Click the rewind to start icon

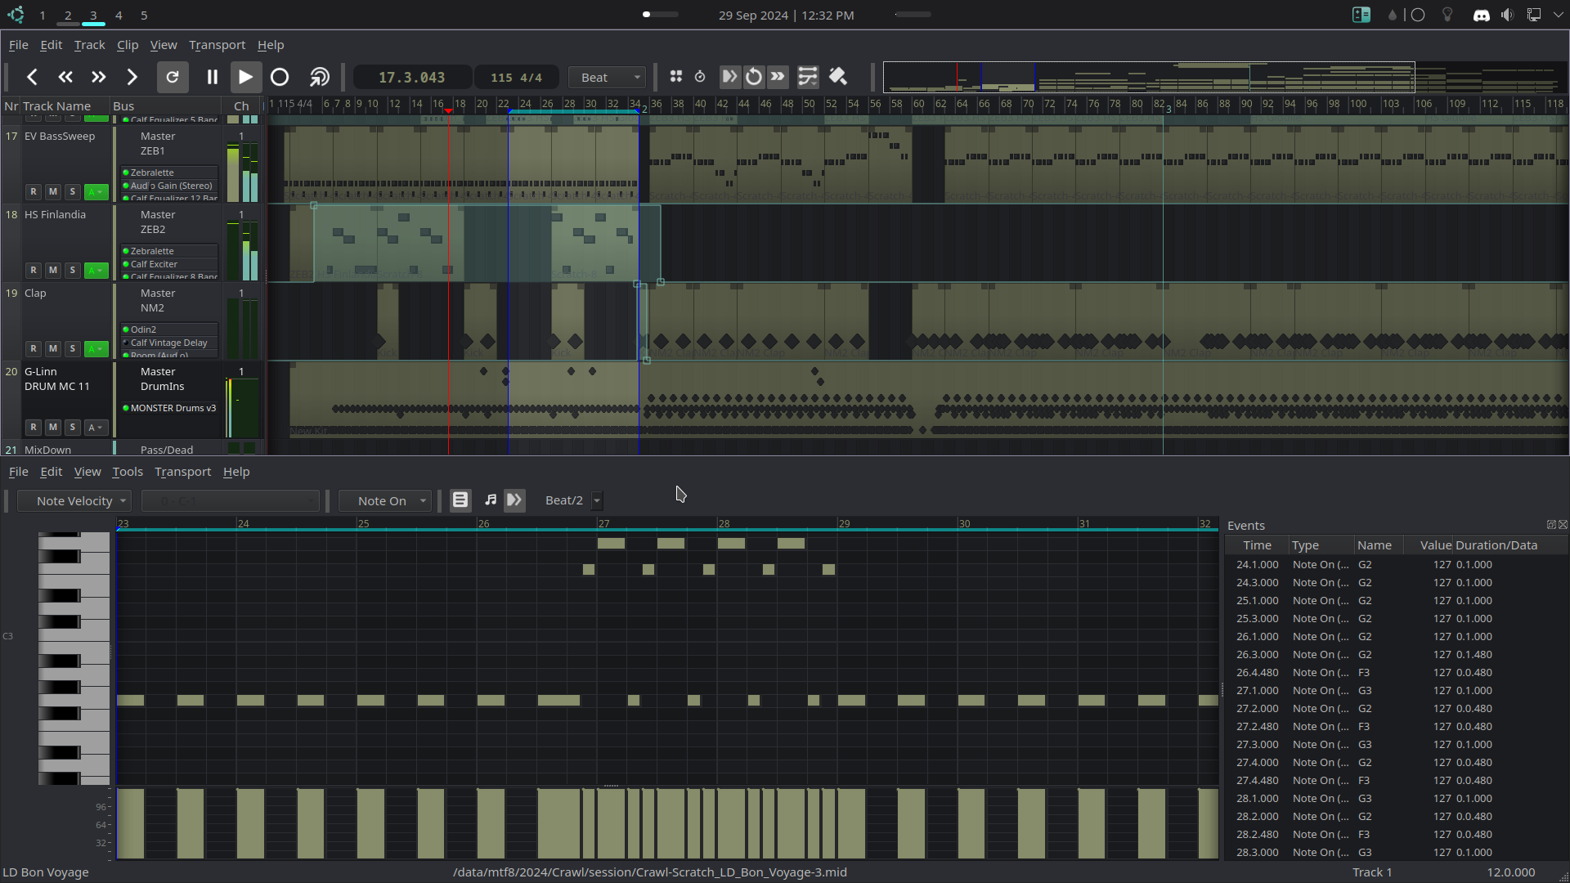[33, 77]
